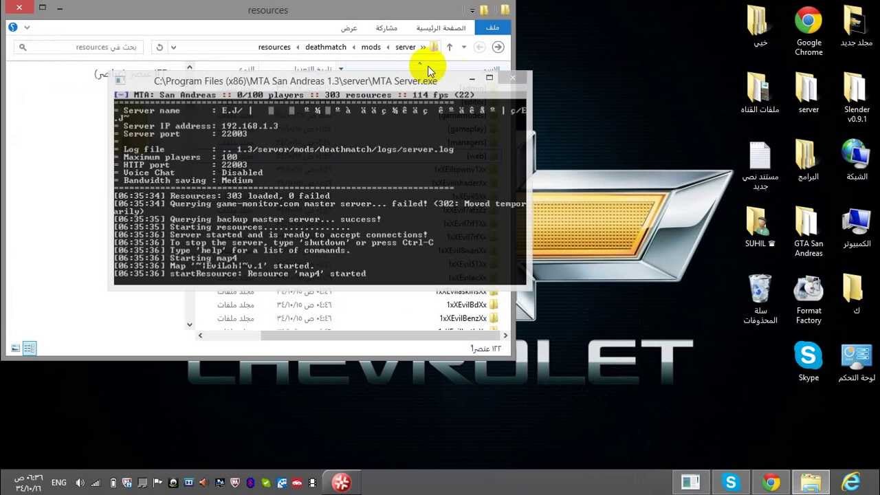This screenshot has height=495, width=880.
Task: Open the البرامج desktop folder
Action: pos(808,160)
